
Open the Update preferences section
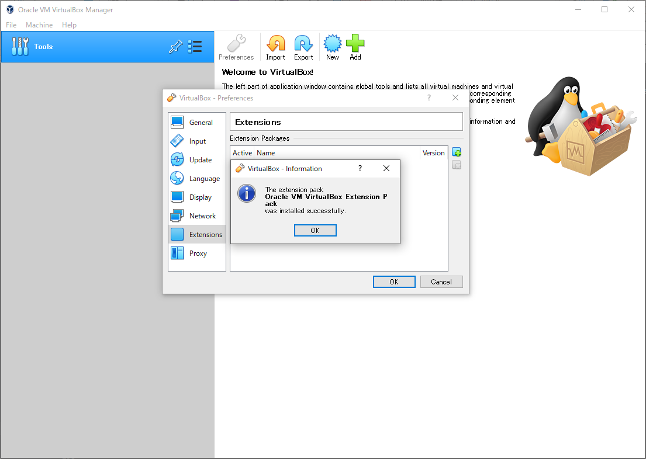pyautogui.click(x=197, y=160)
